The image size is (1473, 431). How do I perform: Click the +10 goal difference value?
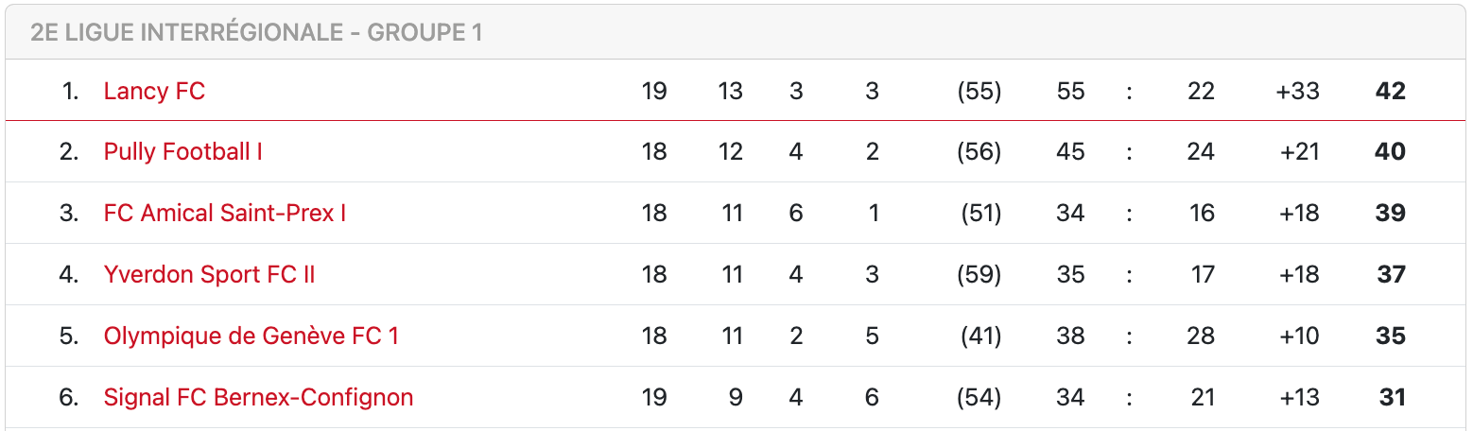(x=1298, y=336)
